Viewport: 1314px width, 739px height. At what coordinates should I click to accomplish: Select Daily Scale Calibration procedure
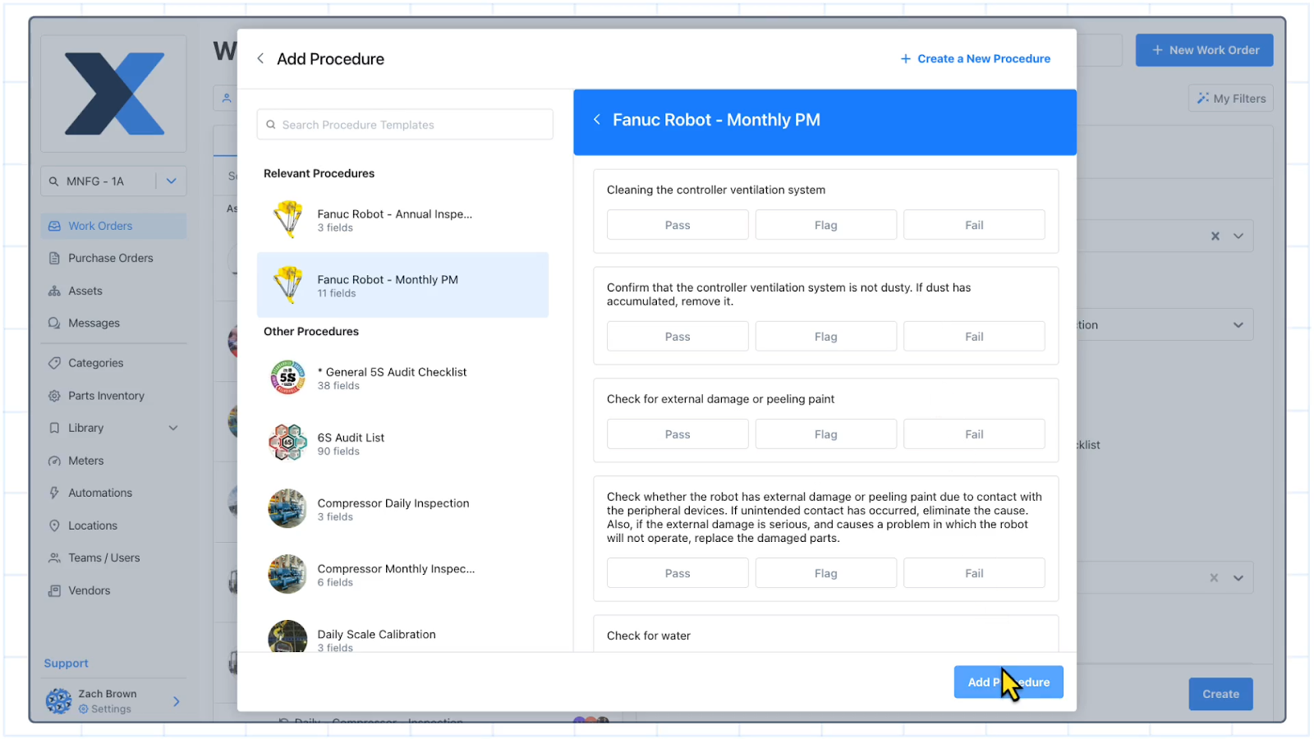[402, 636]
